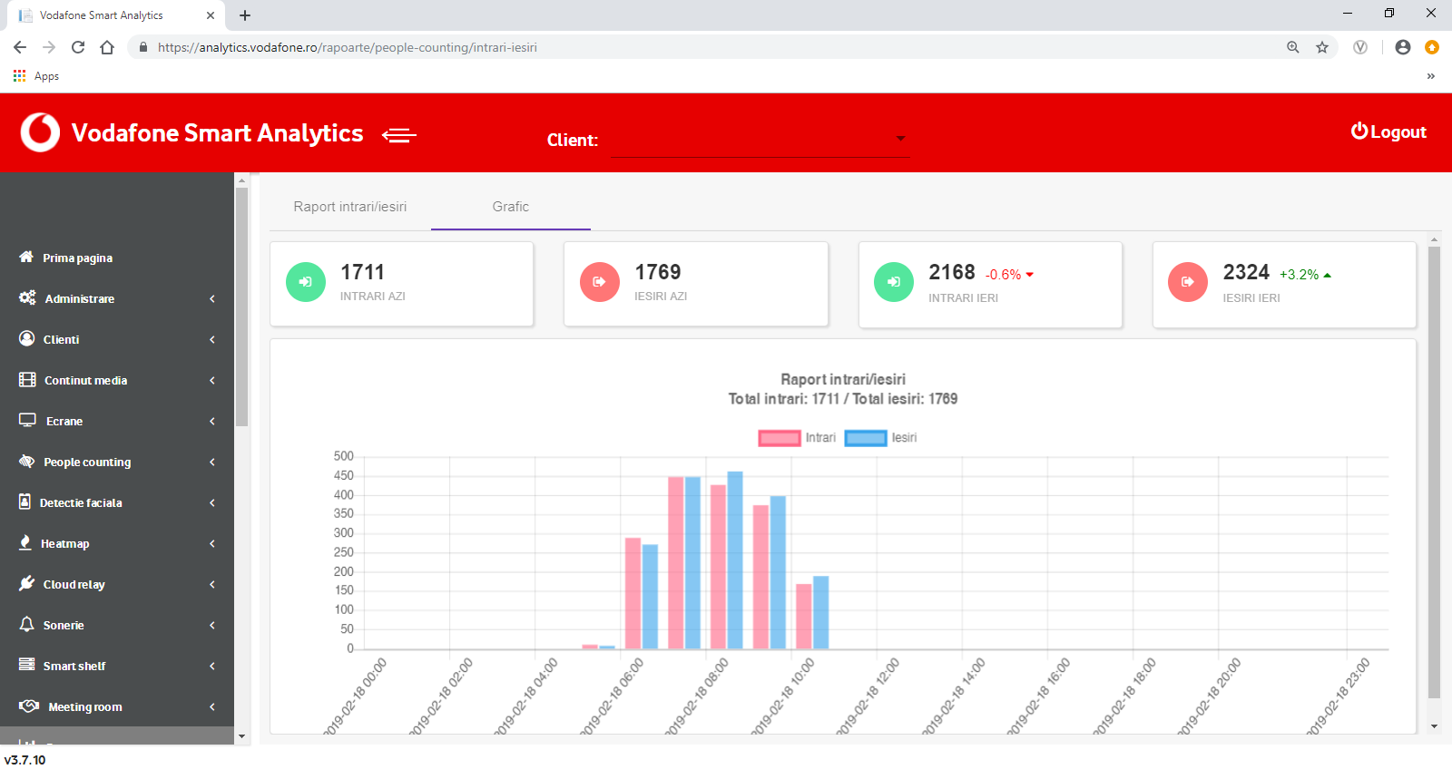
Task: Click the Sonerie bell icon
Action: [27, 624]
